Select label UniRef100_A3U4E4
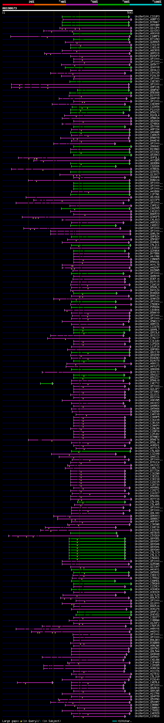164x723 pixels. [x=147, y=589]
